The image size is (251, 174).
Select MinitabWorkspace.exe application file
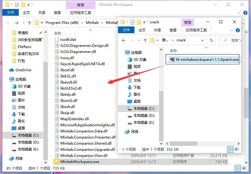tap(141, 162)
